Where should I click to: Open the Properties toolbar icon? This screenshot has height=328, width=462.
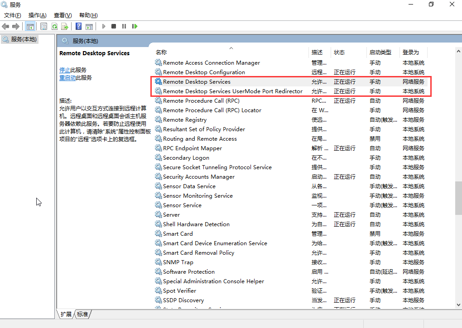[43, 27]
